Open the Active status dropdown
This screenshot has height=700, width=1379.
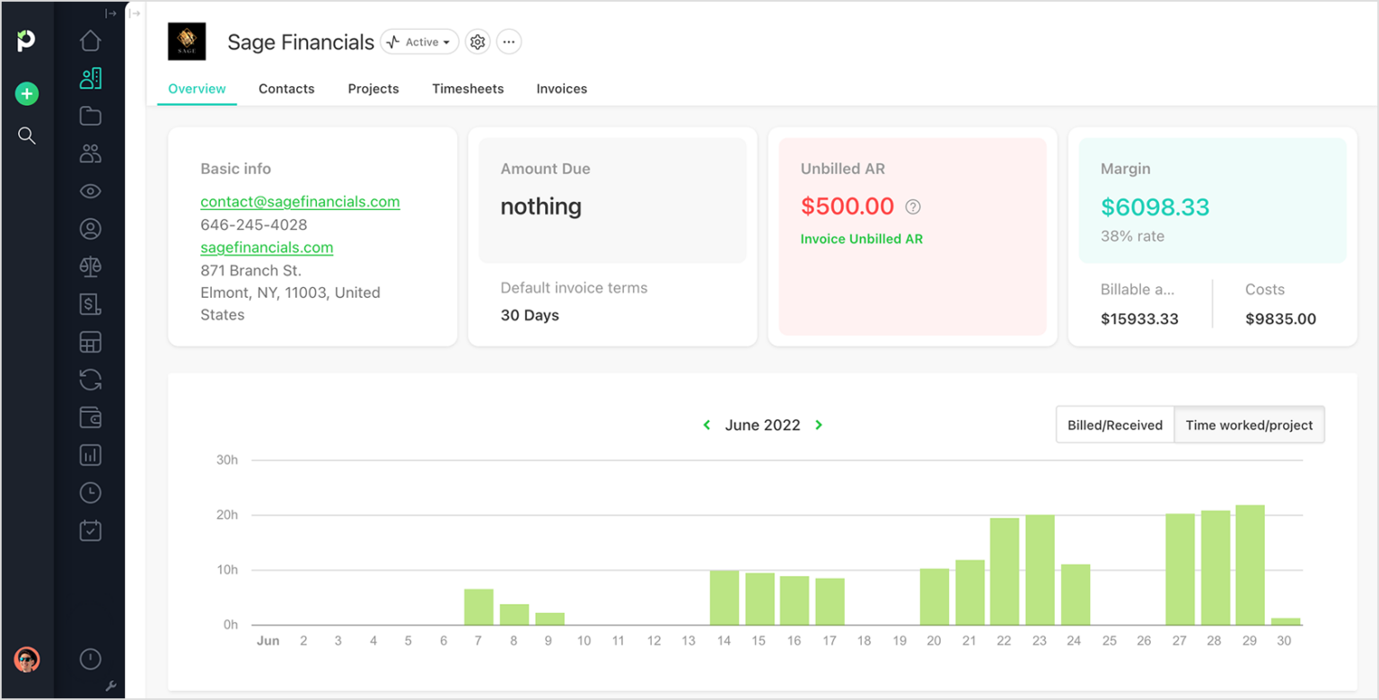tap(418, 41)
